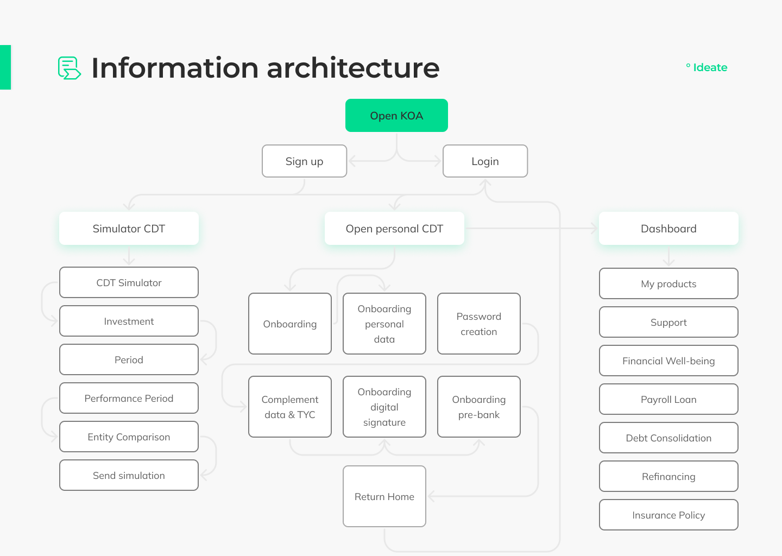
Task: Select the Sign up box
Action: [x=304, y=161]
